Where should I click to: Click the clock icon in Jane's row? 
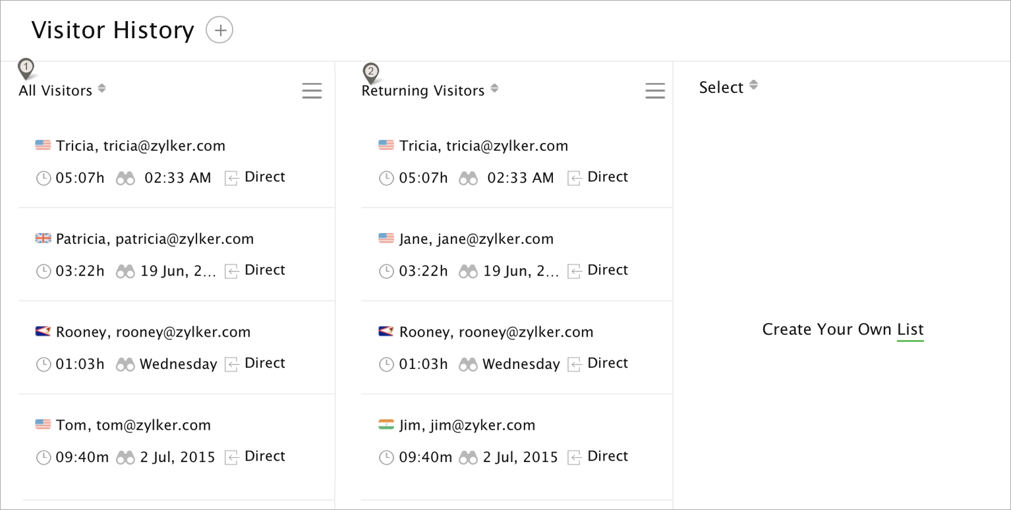pos(386,271)
